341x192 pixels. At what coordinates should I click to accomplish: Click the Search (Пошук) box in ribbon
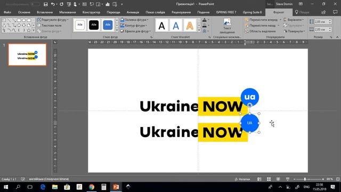click(x=302, y=12)
